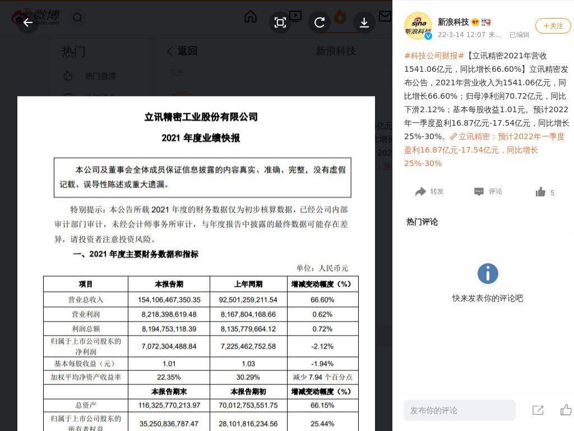Click the 营业总收入 row label in the table
The image size is (574, 431).
[x=86, y=300]
